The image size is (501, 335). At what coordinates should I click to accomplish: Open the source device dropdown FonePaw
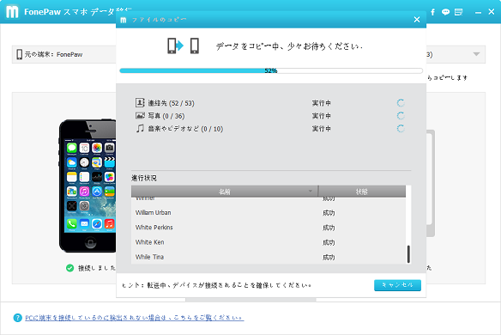coord(64,54)
